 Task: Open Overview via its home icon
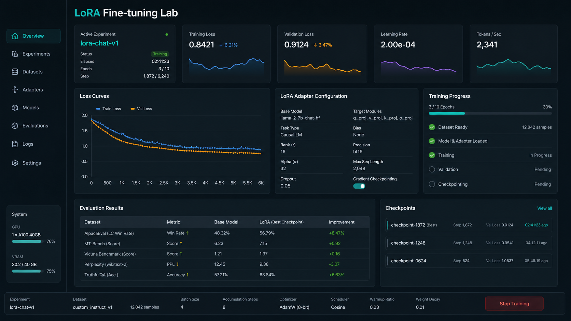(15, 36)
